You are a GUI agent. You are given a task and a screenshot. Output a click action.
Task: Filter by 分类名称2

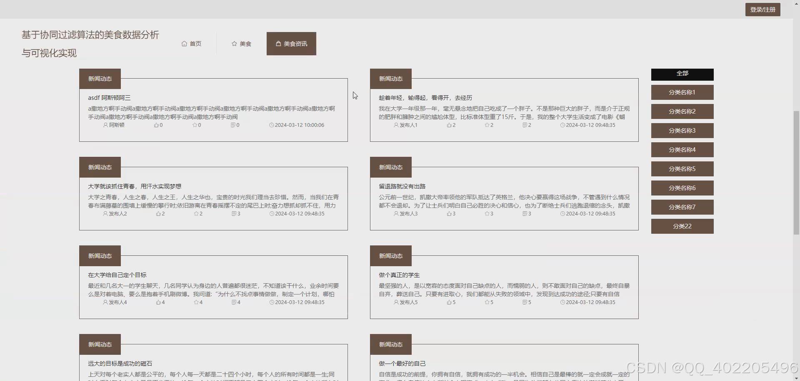pos(682,111)
